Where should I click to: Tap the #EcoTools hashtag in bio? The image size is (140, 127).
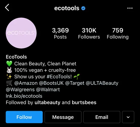click(x=59, y=77)
